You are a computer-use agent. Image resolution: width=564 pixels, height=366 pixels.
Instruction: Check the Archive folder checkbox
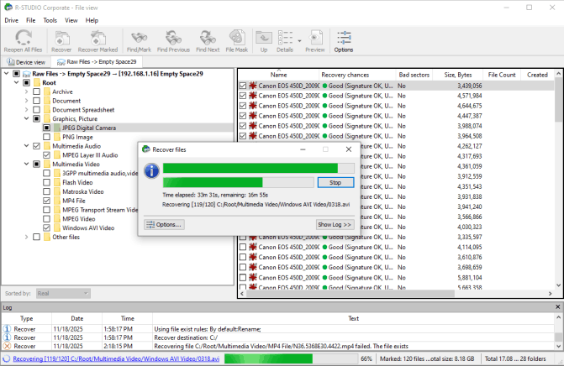pyautogui.click(x=36, y=91)
